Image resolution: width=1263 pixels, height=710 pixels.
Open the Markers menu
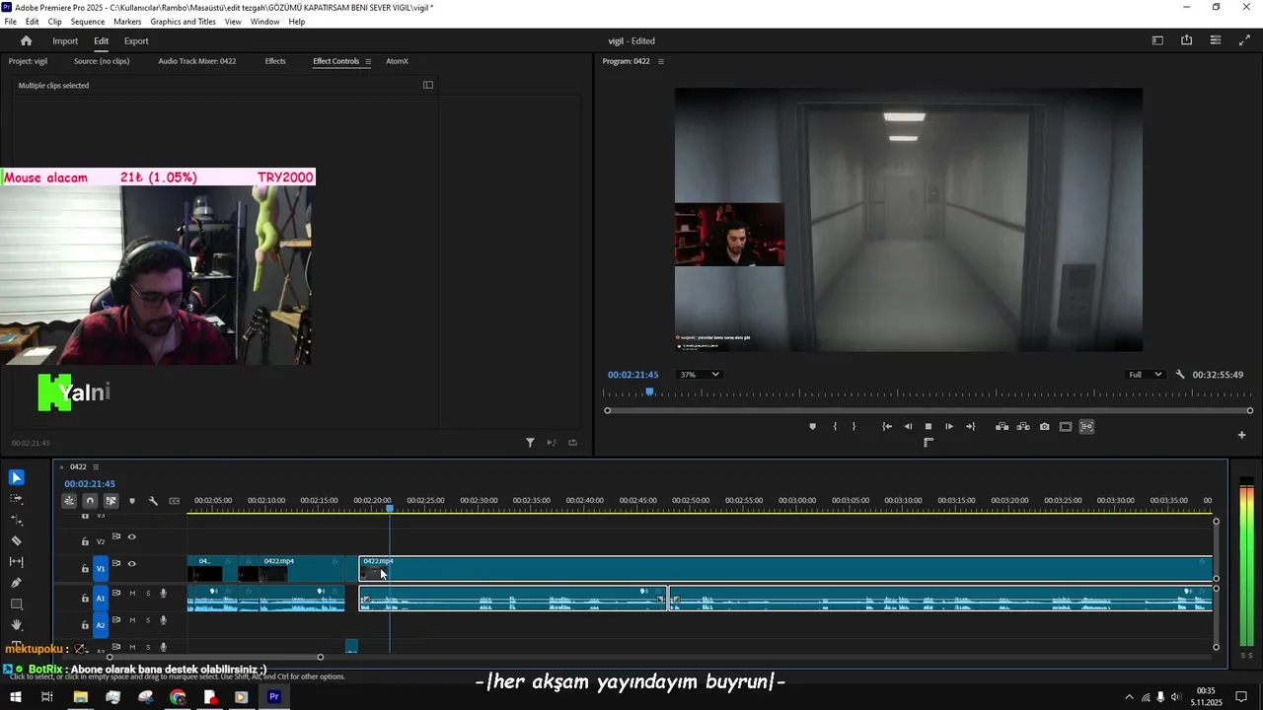coord(127,22)
